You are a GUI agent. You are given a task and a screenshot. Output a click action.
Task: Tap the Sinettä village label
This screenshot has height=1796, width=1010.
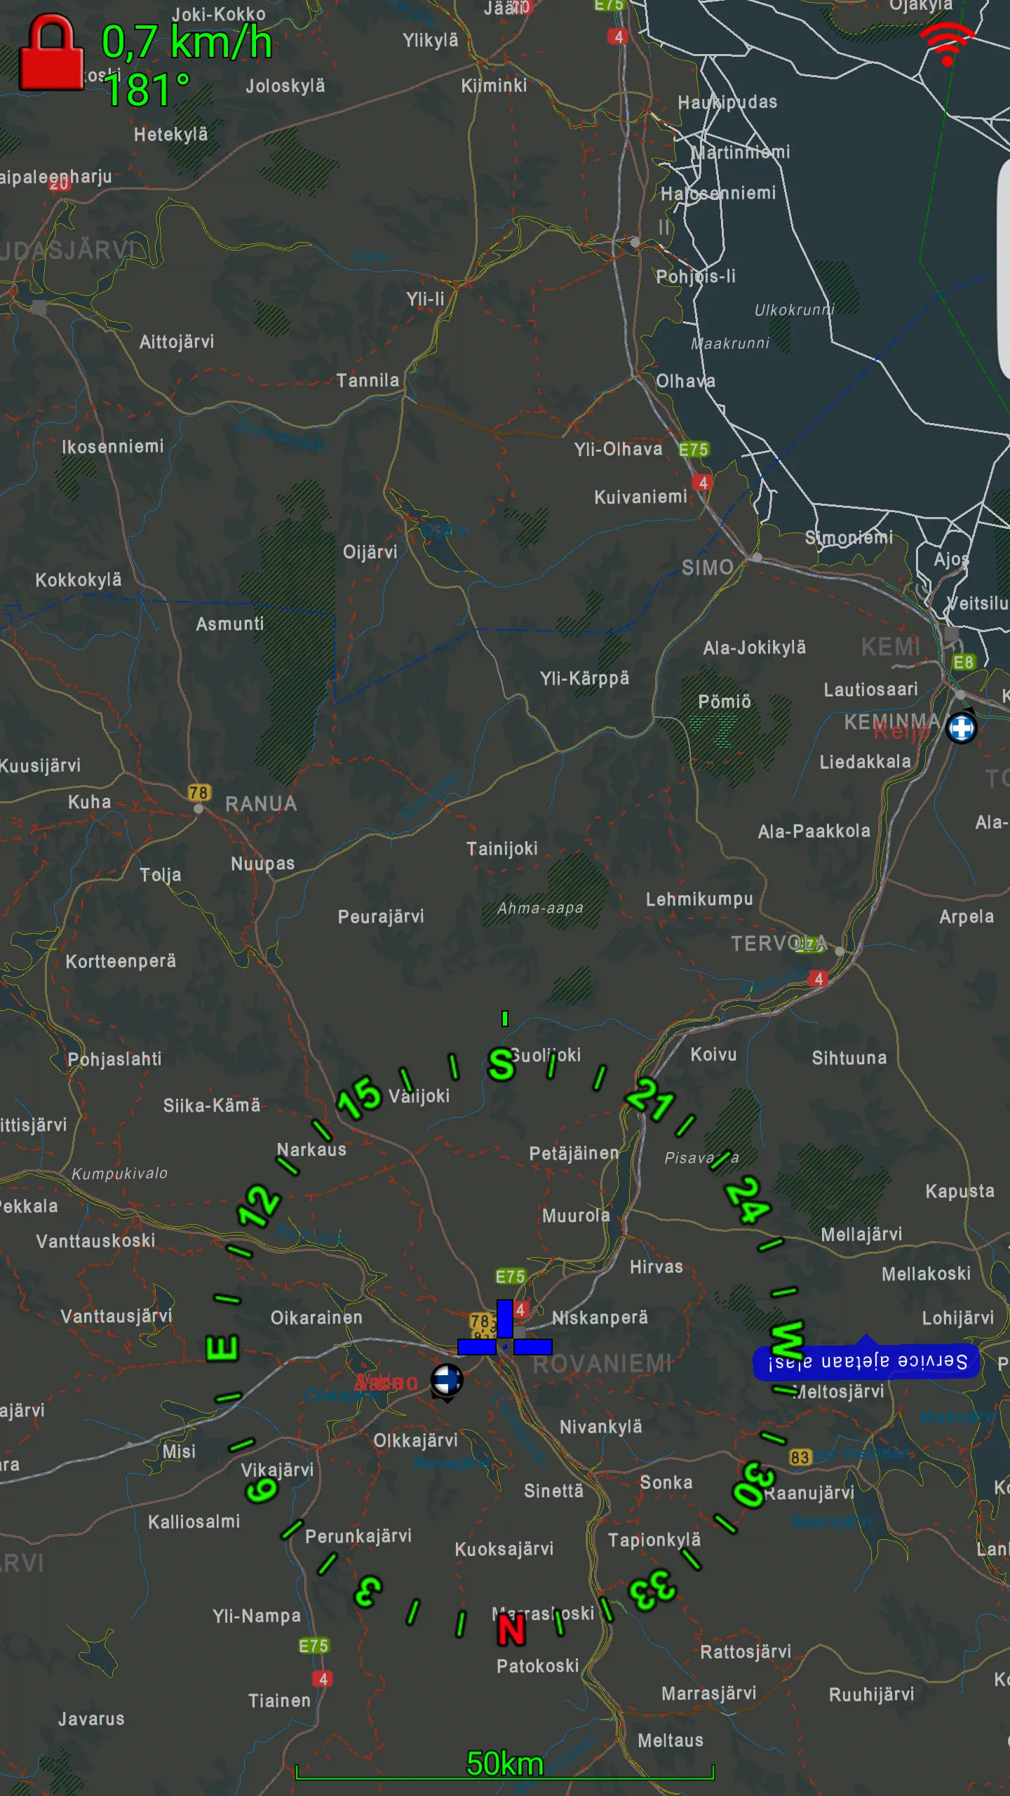[x=553, y=1491]
